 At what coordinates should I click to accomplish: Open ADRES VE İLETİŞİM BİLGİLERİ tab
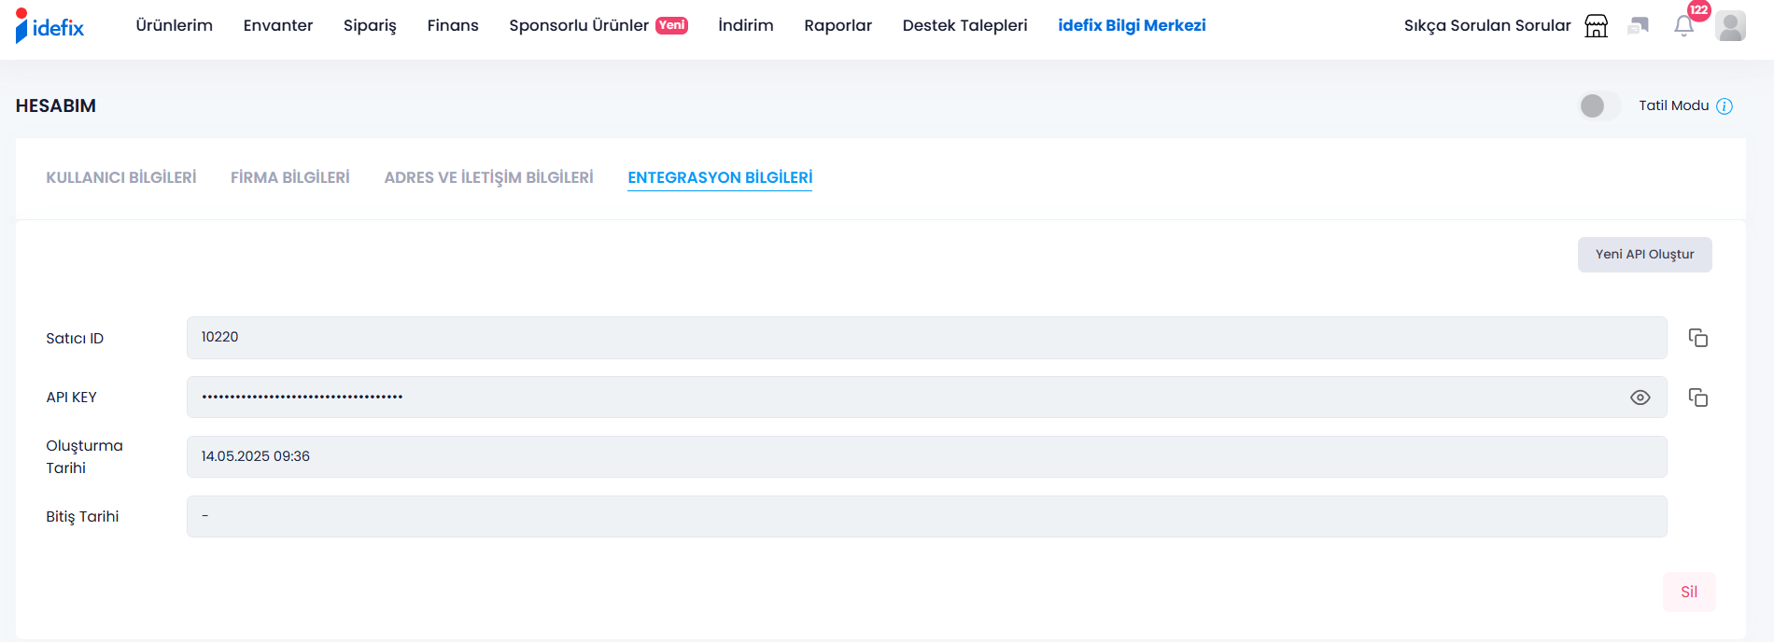(489, 177)
